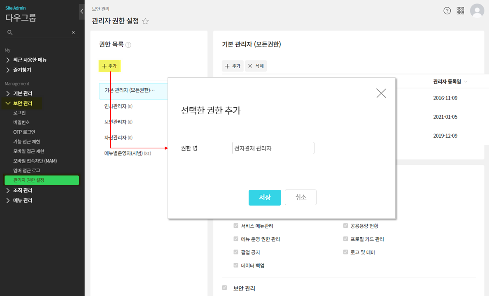Open help via the question mark icon
Screen dimensions: 489x296
click(447, 11)
